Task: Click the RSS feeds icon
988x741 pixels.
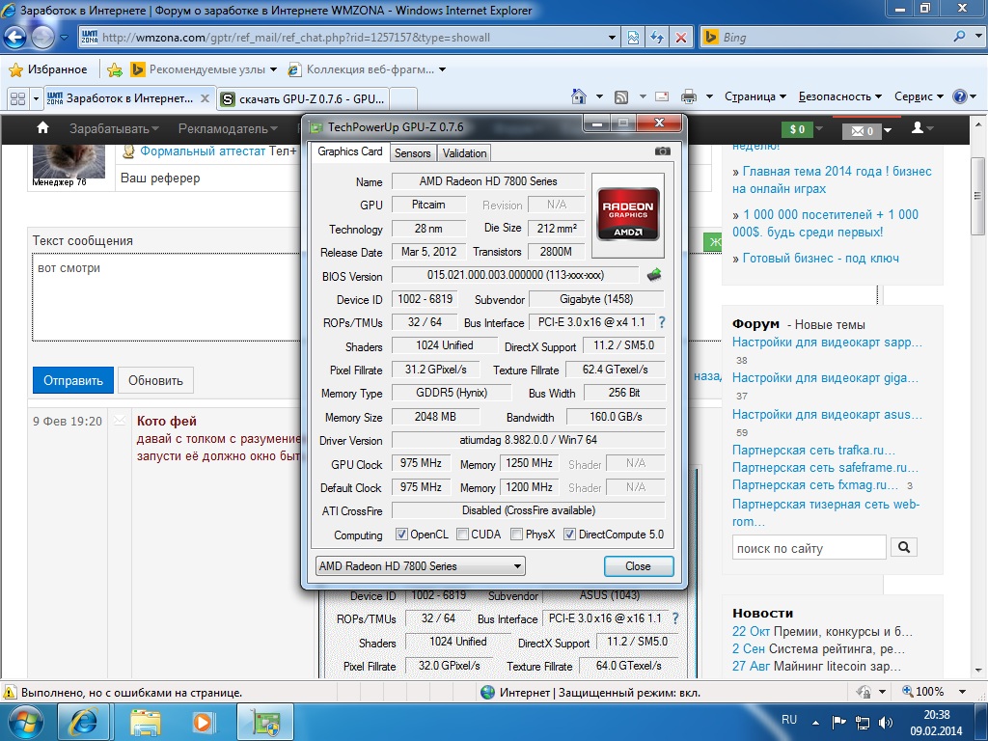Action: pos(621,97)
